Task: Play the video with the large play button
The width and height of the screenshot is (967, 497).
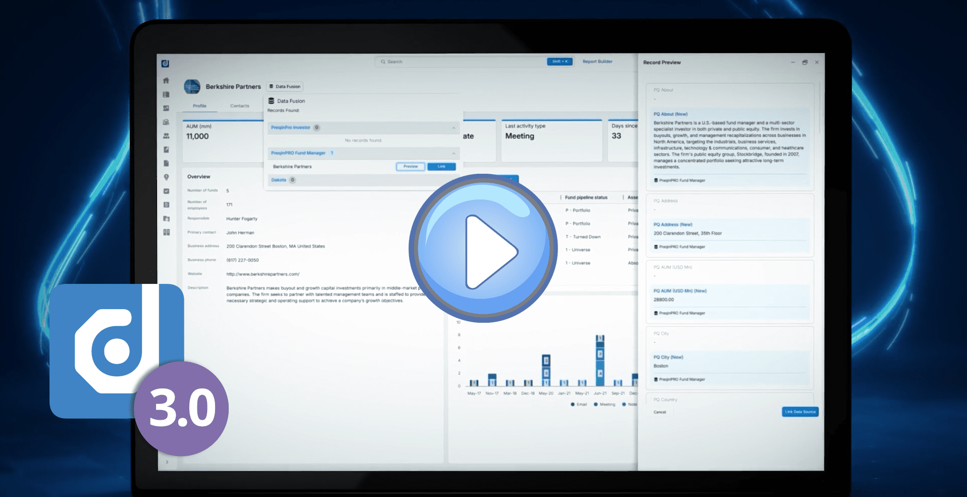Action: tap(483, 249)
